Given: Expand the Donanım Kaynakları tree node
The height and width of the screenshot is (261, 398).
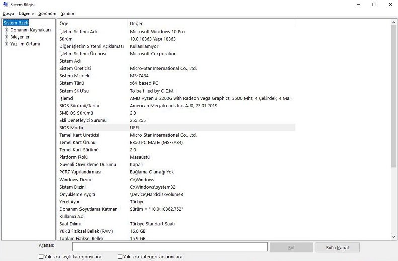Looking at the screenshot, I should [x=6, y=30].
